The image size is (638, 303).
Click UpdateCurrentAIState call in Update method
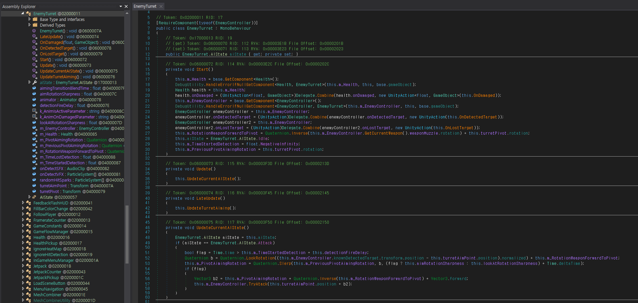coord(210,179)
